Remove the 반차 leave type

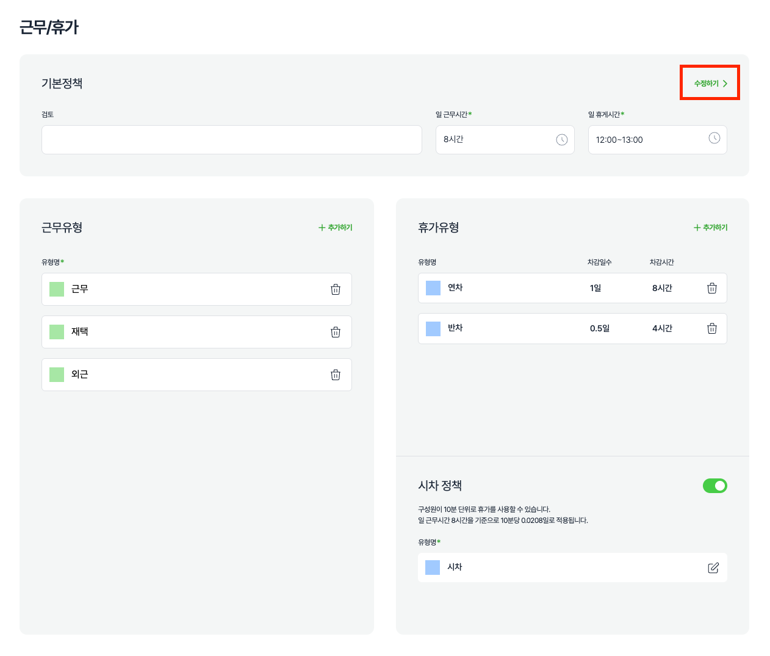tap(711, 328)
